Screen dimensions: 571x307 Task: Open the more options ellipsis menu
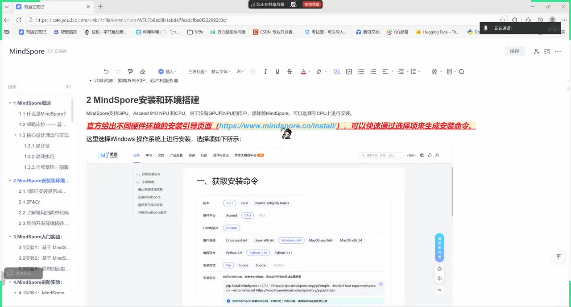tap(558, 51)
